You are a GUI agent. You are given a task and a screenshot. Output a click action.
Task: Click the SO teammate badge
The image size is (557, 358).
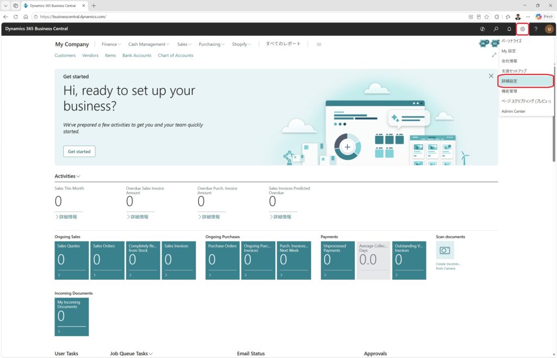[x=494, y=44]
